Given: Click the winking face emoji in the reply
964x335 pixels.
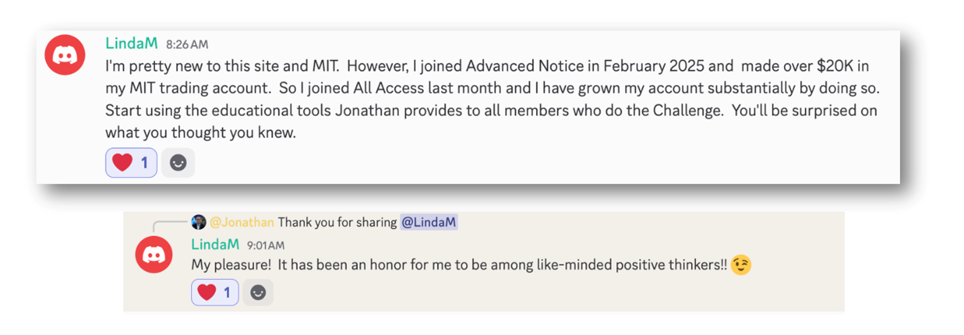Looking at the screenshot, I should tap(741, 266).
